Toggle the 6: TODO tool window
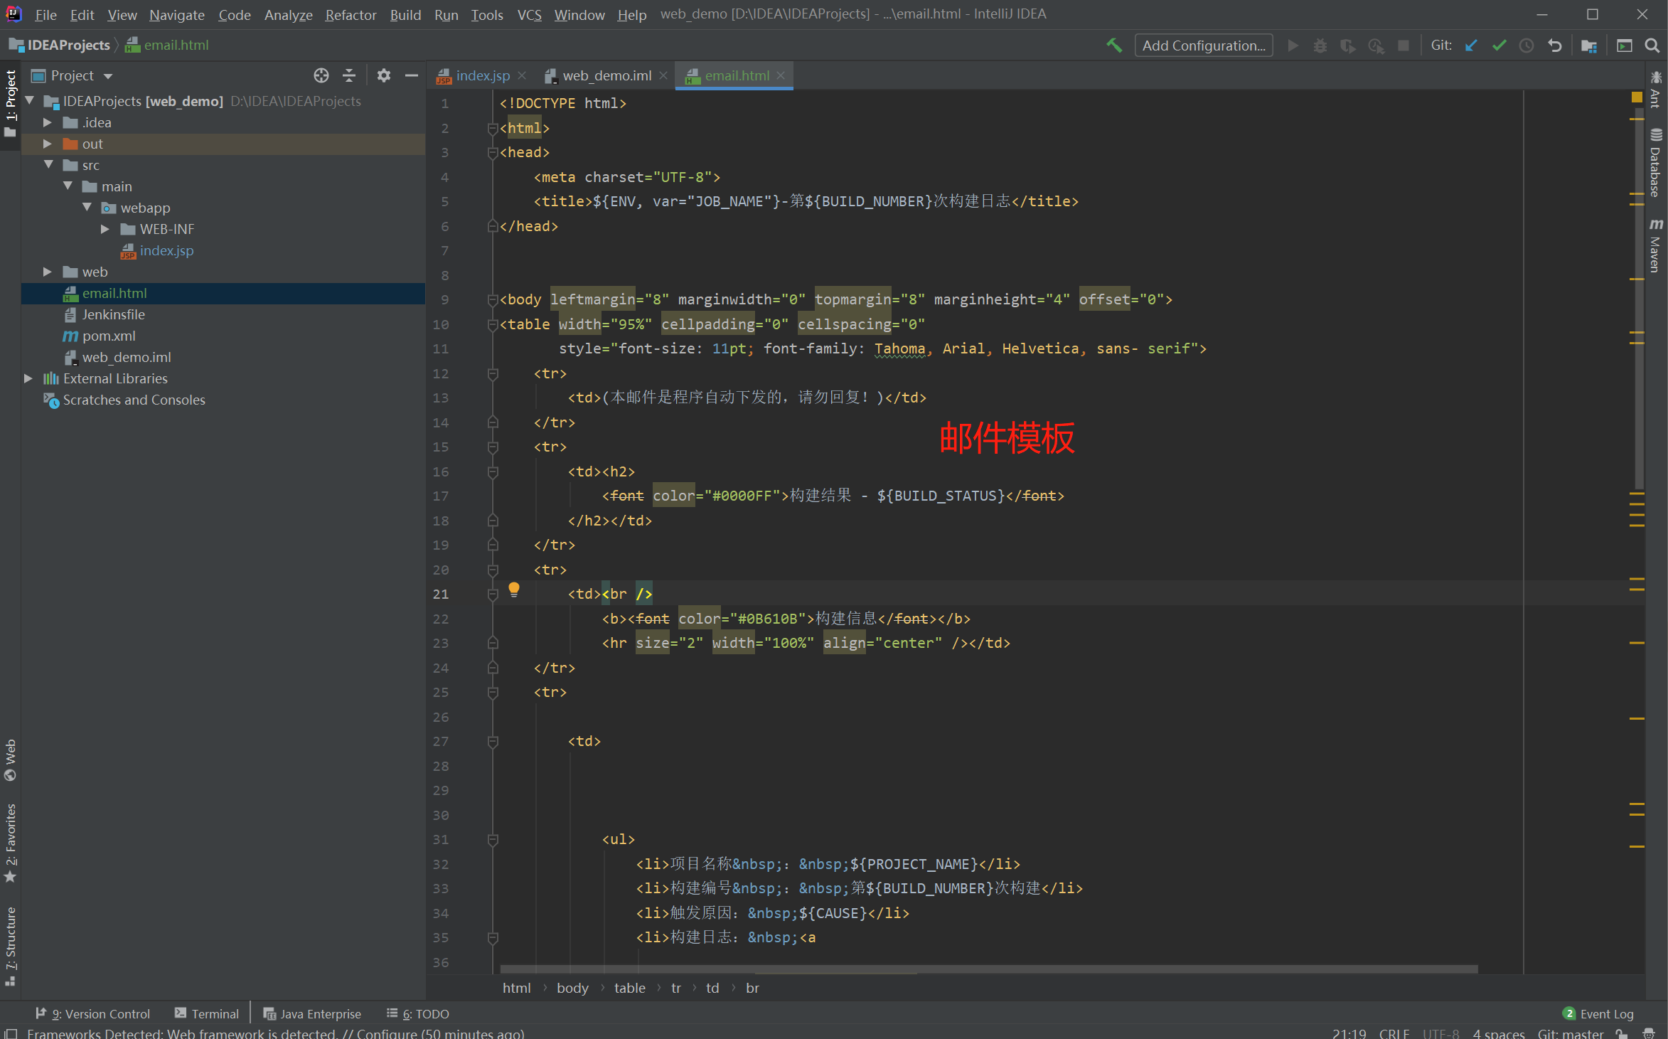Screen dimensions: 1668x1039 point(418,1013)
